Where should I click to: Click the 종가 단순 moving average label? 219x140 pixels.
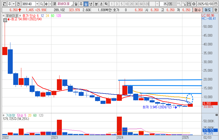coord(29,16)
